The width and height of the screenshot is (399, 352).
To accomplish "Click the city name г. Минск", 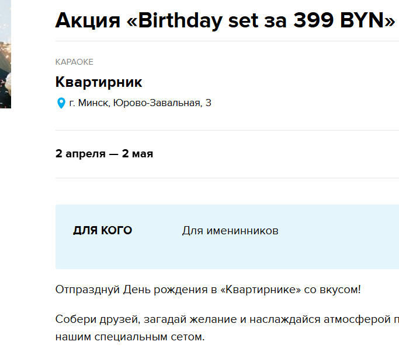I will click(89, 104).
